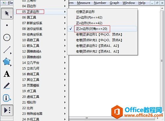Viewport: 165px width, 121px height.
Task: Select the Arrow selection tool
Action: click(7, 14)
